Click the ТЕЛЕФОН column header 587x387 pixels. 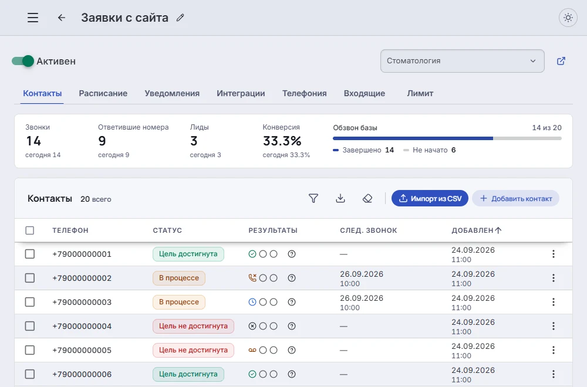pyautogui.click(x=70, y=230)
